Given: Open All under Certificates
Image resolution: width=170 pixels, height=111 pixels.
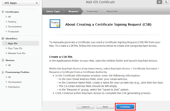Looking at the screenshot, I should coord(9,17).
